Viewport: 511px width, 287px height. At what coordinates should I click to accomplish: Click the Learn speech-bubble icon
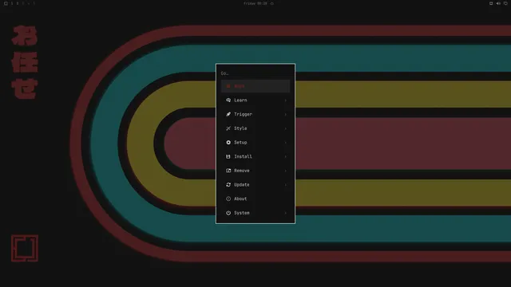(228, 100)
